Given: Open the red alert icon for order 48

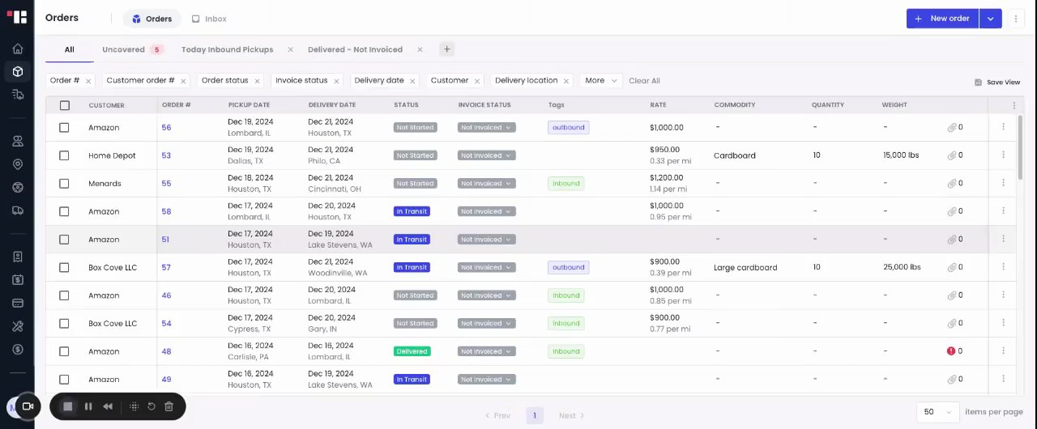Looking at the screenshot, I should [951, 351].
